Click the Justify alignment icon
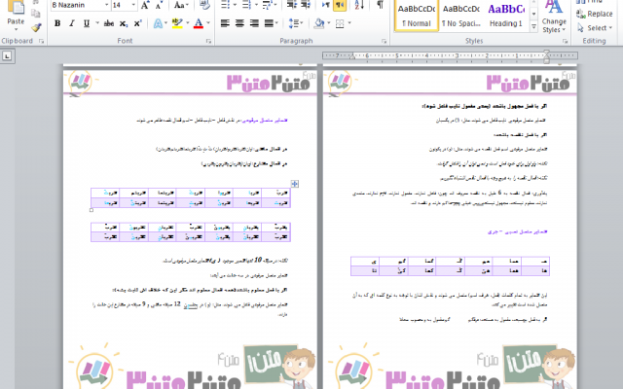Screen dimensions: 623x389 269,23
